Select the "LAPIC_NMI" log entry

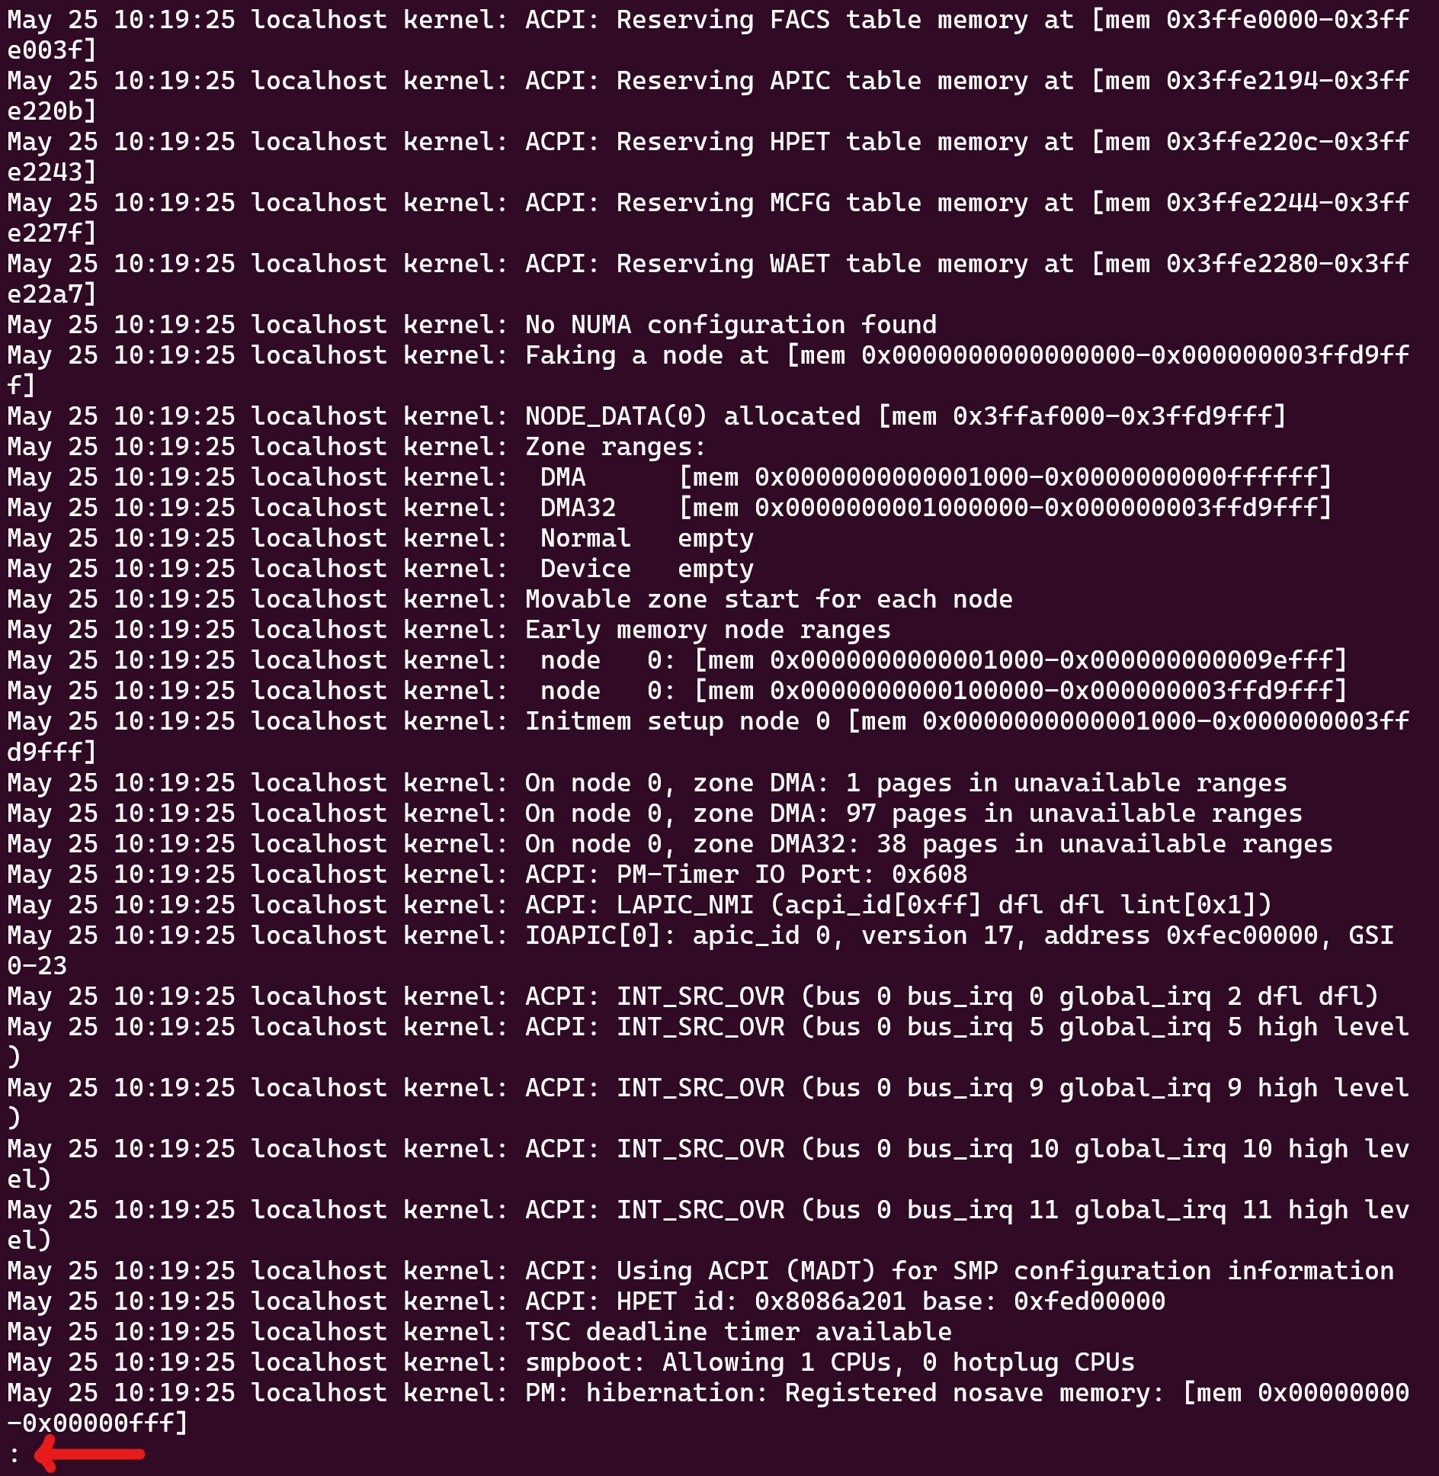(639, 905)
